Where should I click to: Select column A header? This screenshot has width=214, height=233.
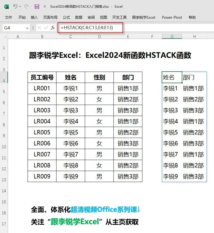(18, 37)
